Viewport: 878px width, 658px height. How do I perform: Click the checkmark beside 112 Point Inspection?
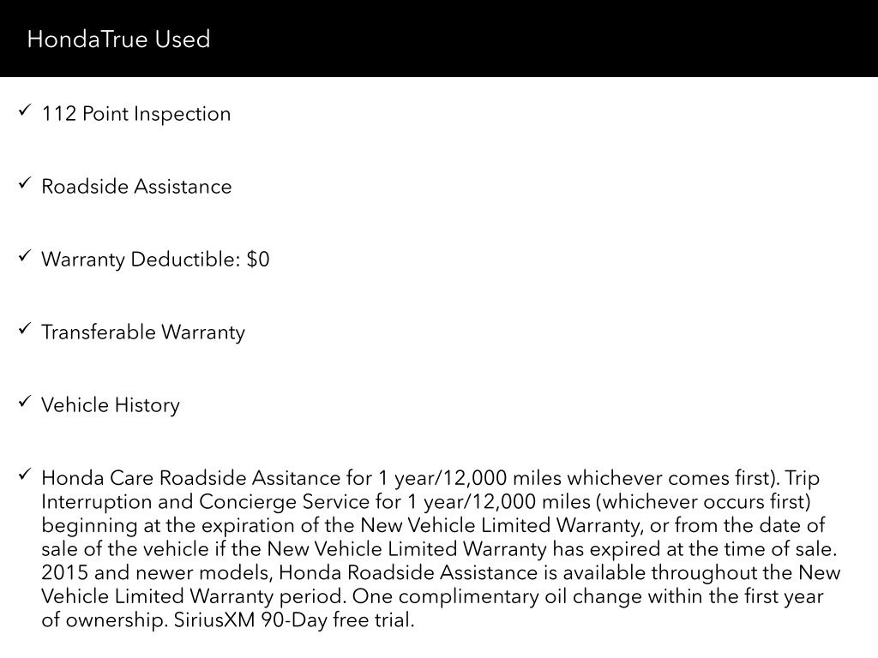(x=23, y=111)
